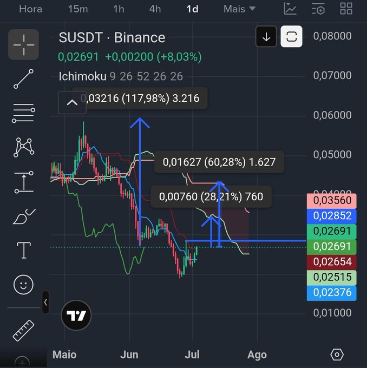This screenshot has width=367, height=368.
Task: Toggle fullscreen chart mode button
Action: pyautogui.click(x=292, y=37)
